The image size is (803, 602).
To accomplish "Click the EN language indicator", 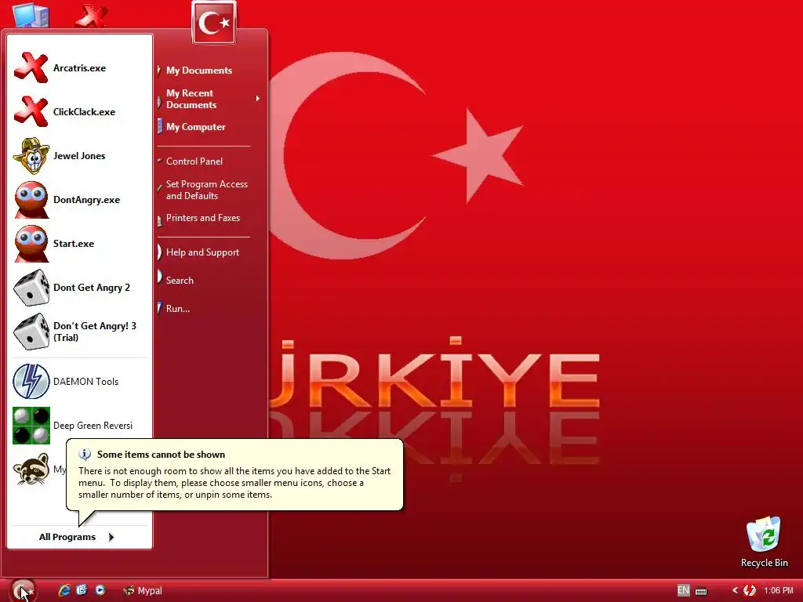I will coord(683,590).
